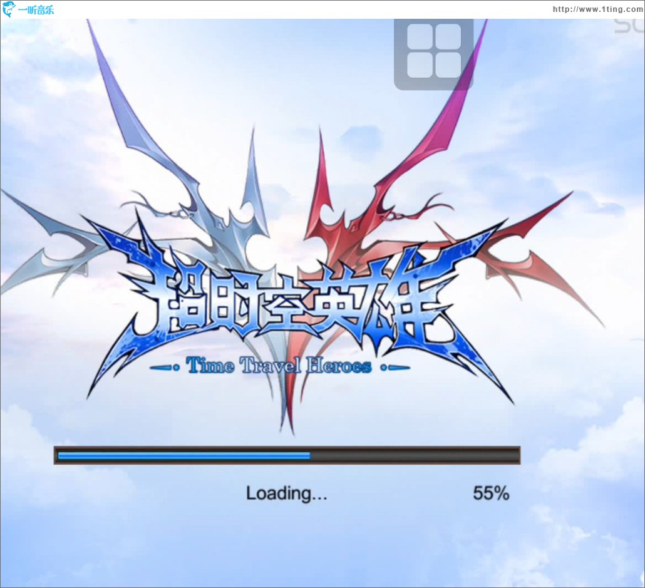This screenshot has width=645, height=588.
Task: Click the http://www.1ting.com URL text
Action: pos(598,9)
